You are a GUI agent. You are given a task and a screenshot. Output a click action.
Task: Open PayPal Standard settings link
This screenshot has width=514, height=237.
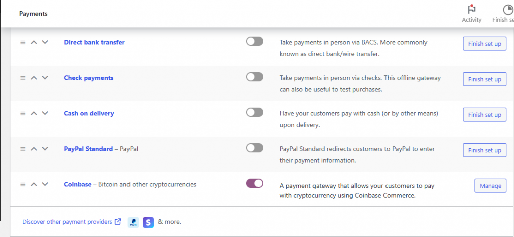88,149
